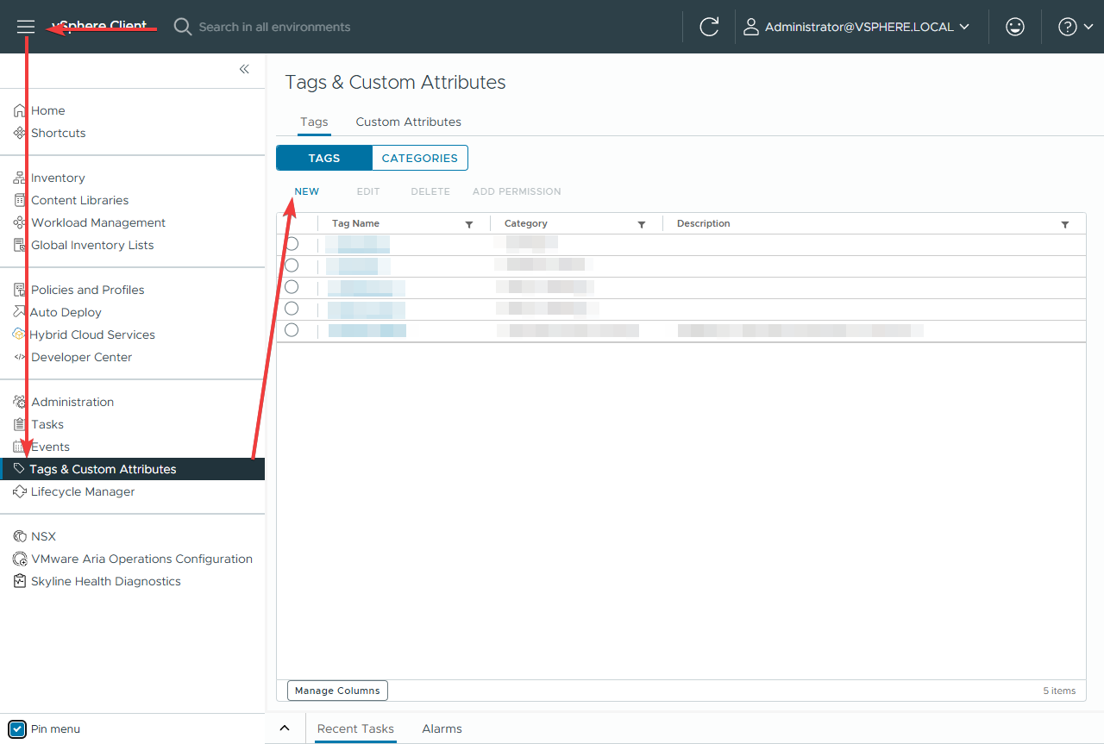Open Content Libraries from sidebar icon

[20, 200]
